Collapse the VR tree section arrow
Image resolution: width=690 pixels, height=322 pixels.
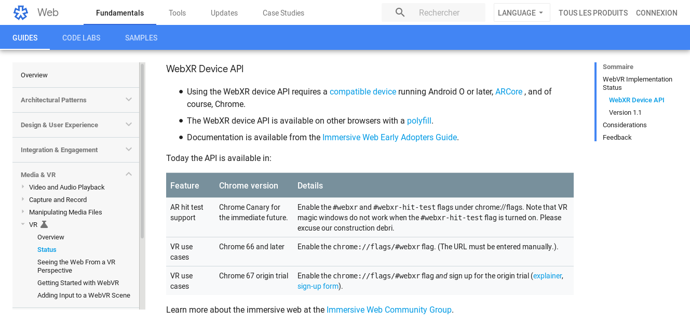[23, 224]
